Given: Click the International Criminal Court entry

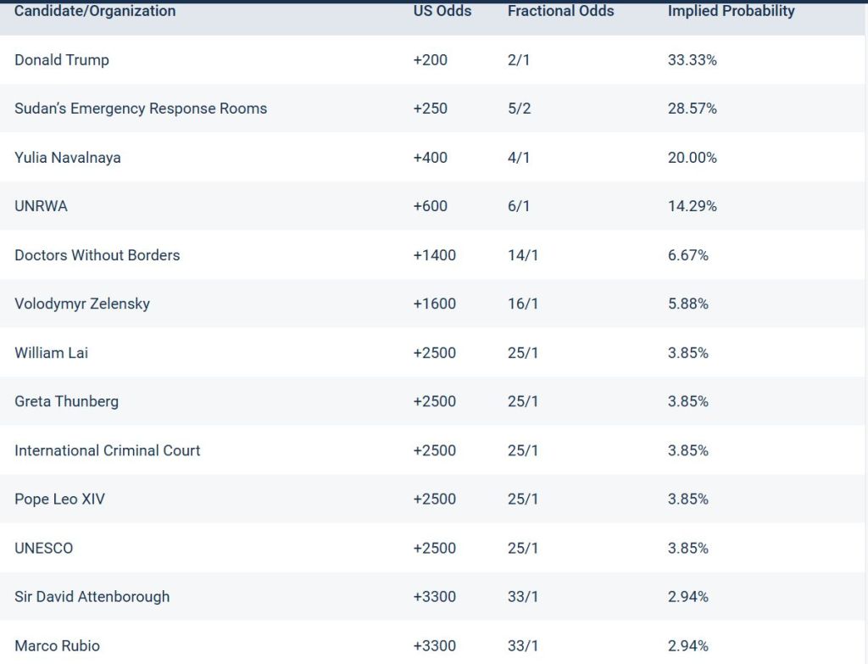Looking at the screenshot, I should [108, 450].
